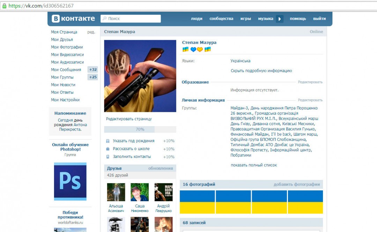Open the сообщества menu item
This screenshot has height=232, width=377.
pyautogui.click(x=221, y=18)
